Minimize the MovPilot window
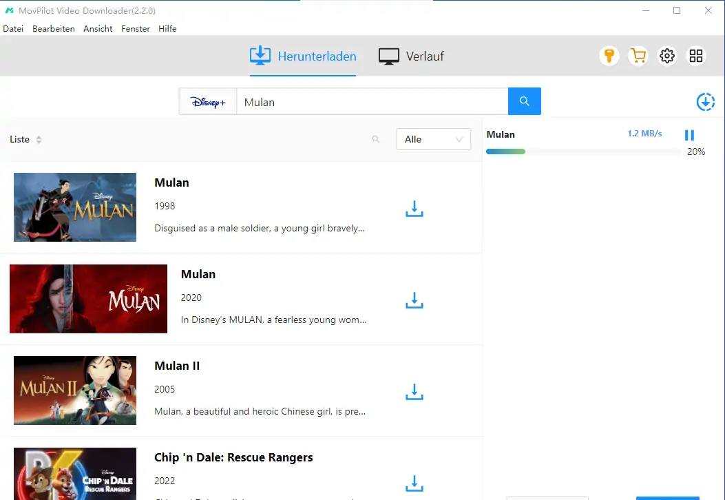The width and height of the screenshot is (725, 500). (646, 10)
